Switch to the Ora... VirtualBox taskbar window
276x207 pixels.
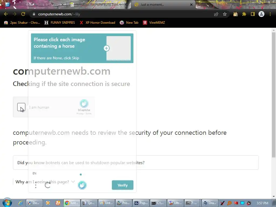pyautogui.click(x=210, y=203)
